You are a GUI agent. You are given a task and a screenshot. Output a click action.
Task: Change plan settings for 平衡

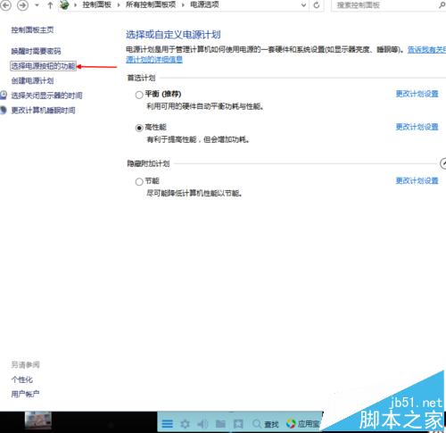tap(417, 94)
